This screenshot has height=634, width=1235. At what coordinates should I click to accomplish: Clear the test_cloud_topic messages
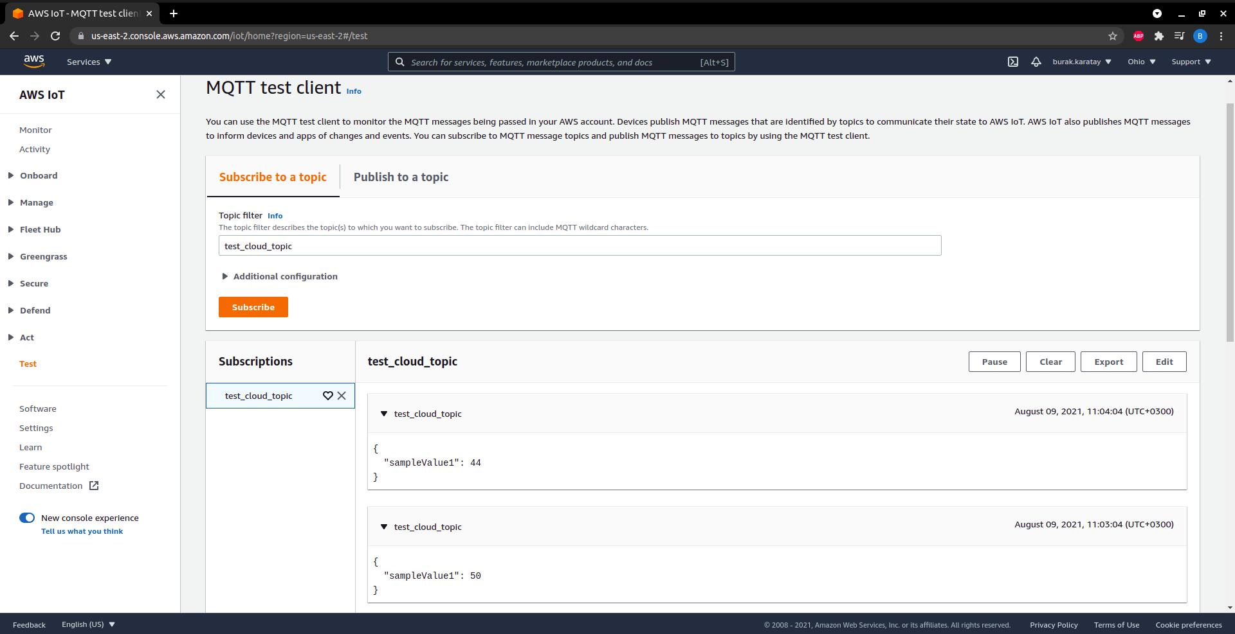[x=1050, y=362]
